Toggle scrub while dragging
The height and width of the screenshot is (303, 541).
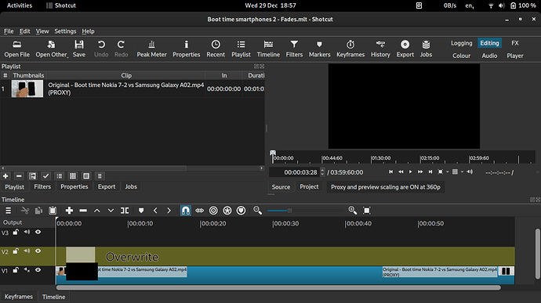tap(199, 211)
